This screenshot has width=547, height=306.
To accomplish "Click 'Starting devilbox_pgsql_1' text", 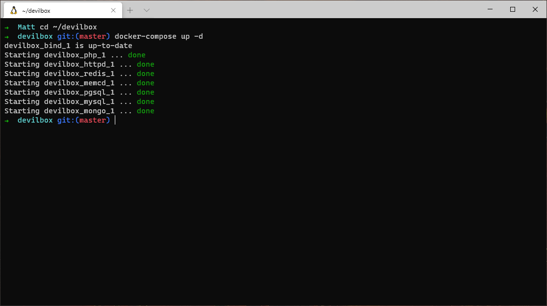I will [x=59, y=92].
